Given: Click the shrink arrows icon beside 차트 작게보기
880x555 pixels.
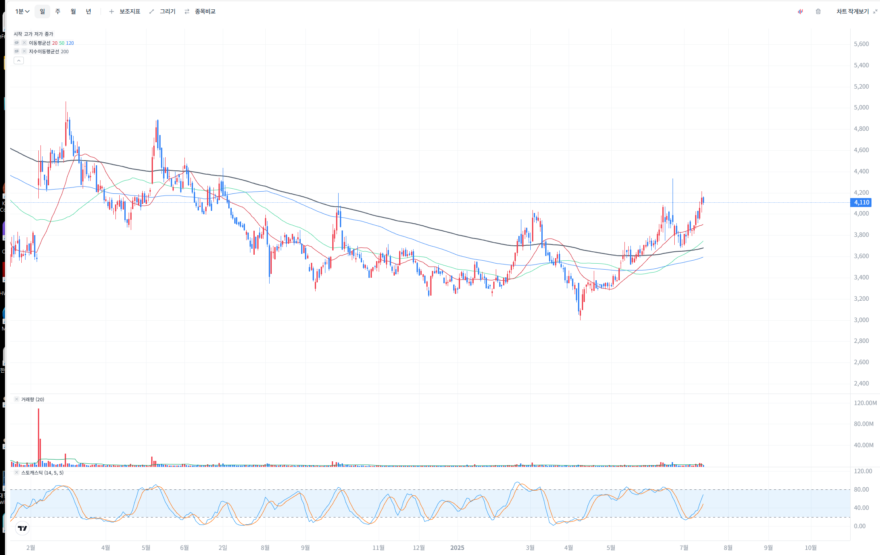Looking at the screenshot, I should 875,12.
